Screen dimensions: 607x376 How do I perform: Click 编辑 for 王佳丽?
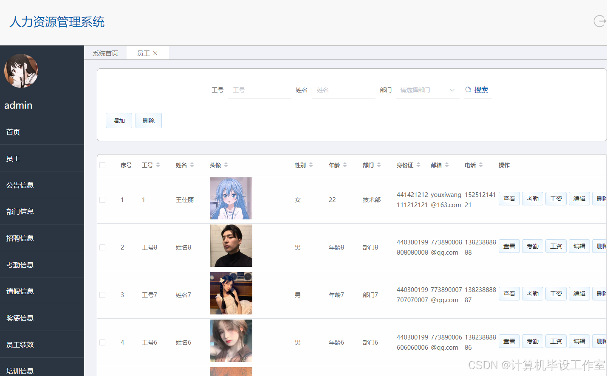click(579, 199)
